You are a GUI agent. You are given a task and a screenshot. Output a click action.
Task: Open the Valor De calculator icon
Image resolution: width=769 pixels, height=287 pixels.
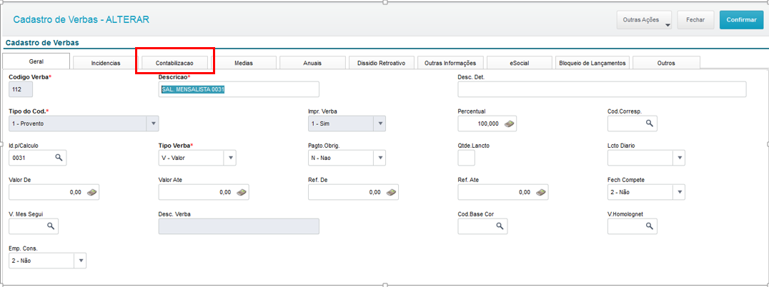[91, 193]
